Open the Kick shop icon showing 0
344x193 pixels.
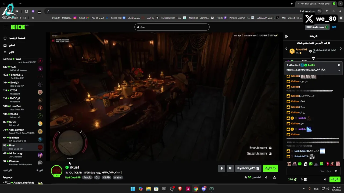pyautogui.click(x=304, y=179)
